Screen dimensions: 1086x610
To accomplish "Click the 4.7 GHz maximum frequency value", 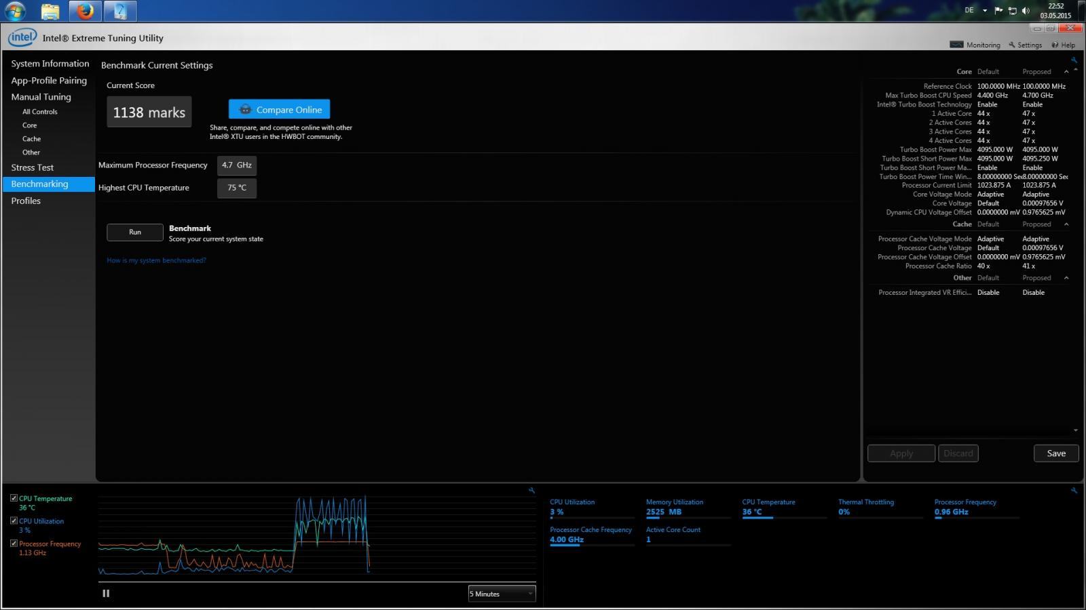I will (237, 165).
